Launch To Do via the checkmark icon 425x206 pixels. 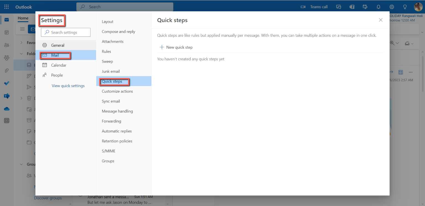point(6,83)
